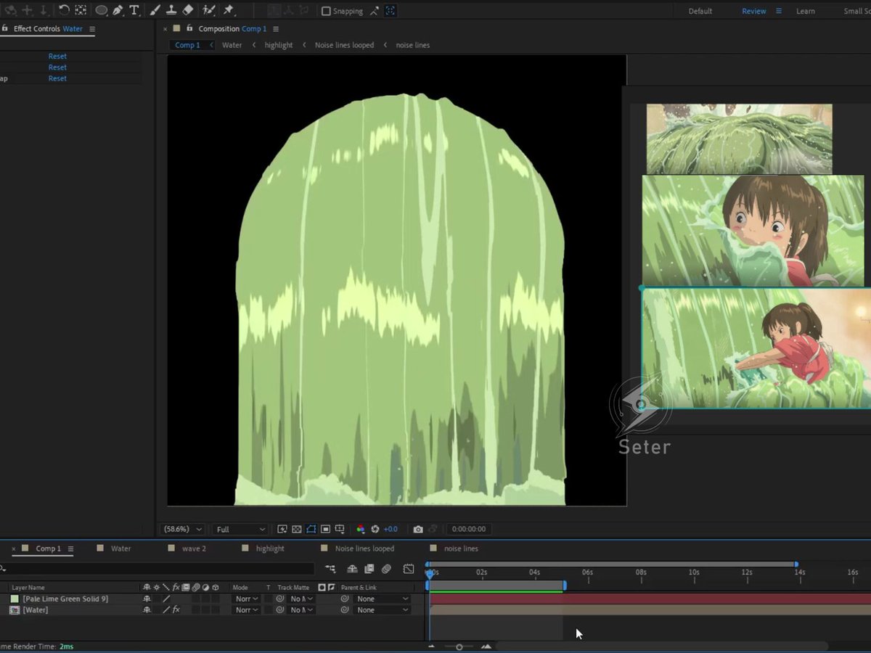Screen dimensions: 871x653
Task: Open the Full resolution dropdown
Action: tap(241, 530)
